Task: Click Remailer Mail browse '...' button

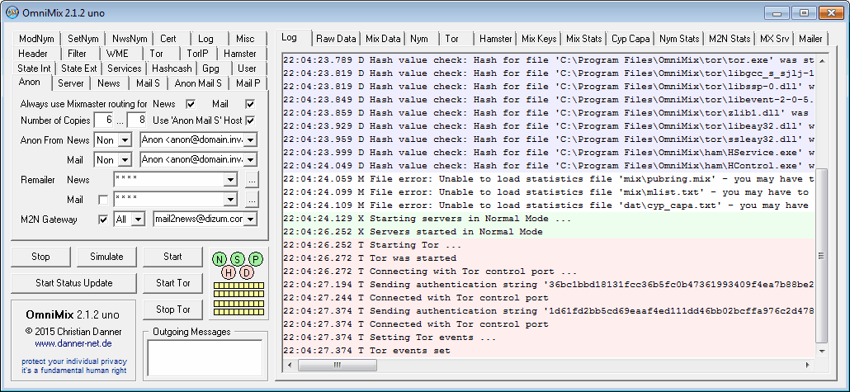Action: tap(252, 200)
